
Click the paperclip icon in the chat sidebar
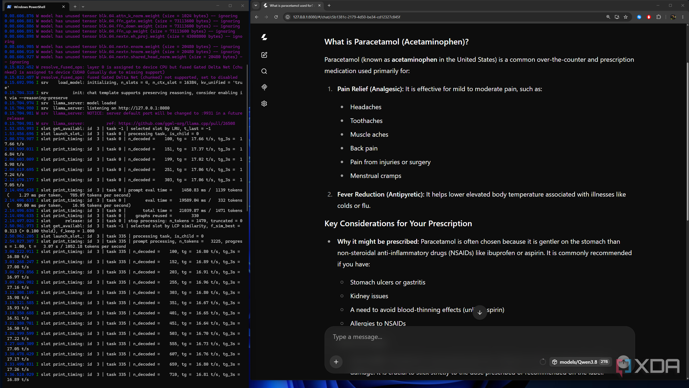(264, 87)
